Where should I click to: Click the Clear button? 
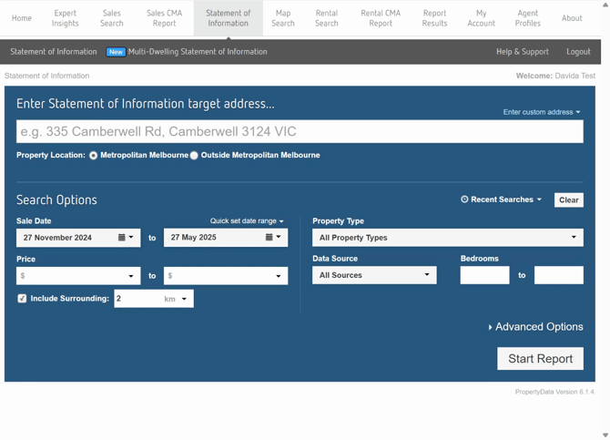point(568,200)
